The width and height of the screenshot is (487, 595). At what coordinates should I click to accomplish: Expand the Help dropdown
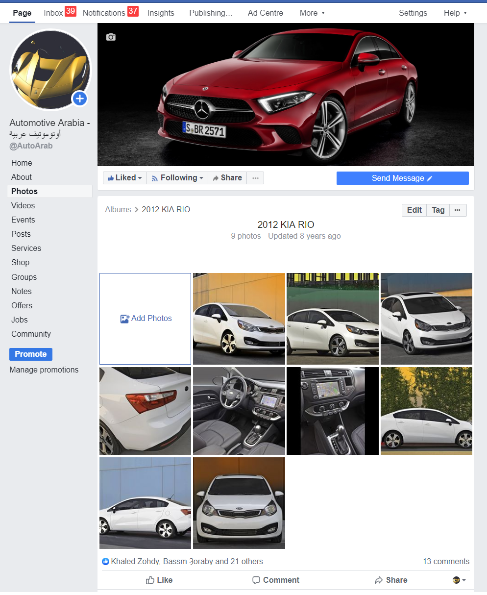(455, 13)
